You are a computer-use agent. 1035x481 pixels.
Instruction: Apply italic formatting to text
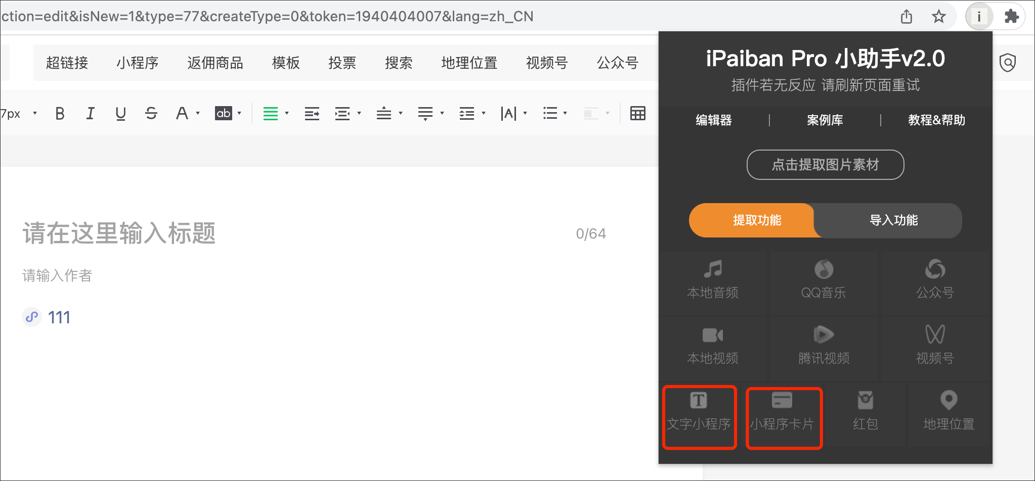pos(90,114)
